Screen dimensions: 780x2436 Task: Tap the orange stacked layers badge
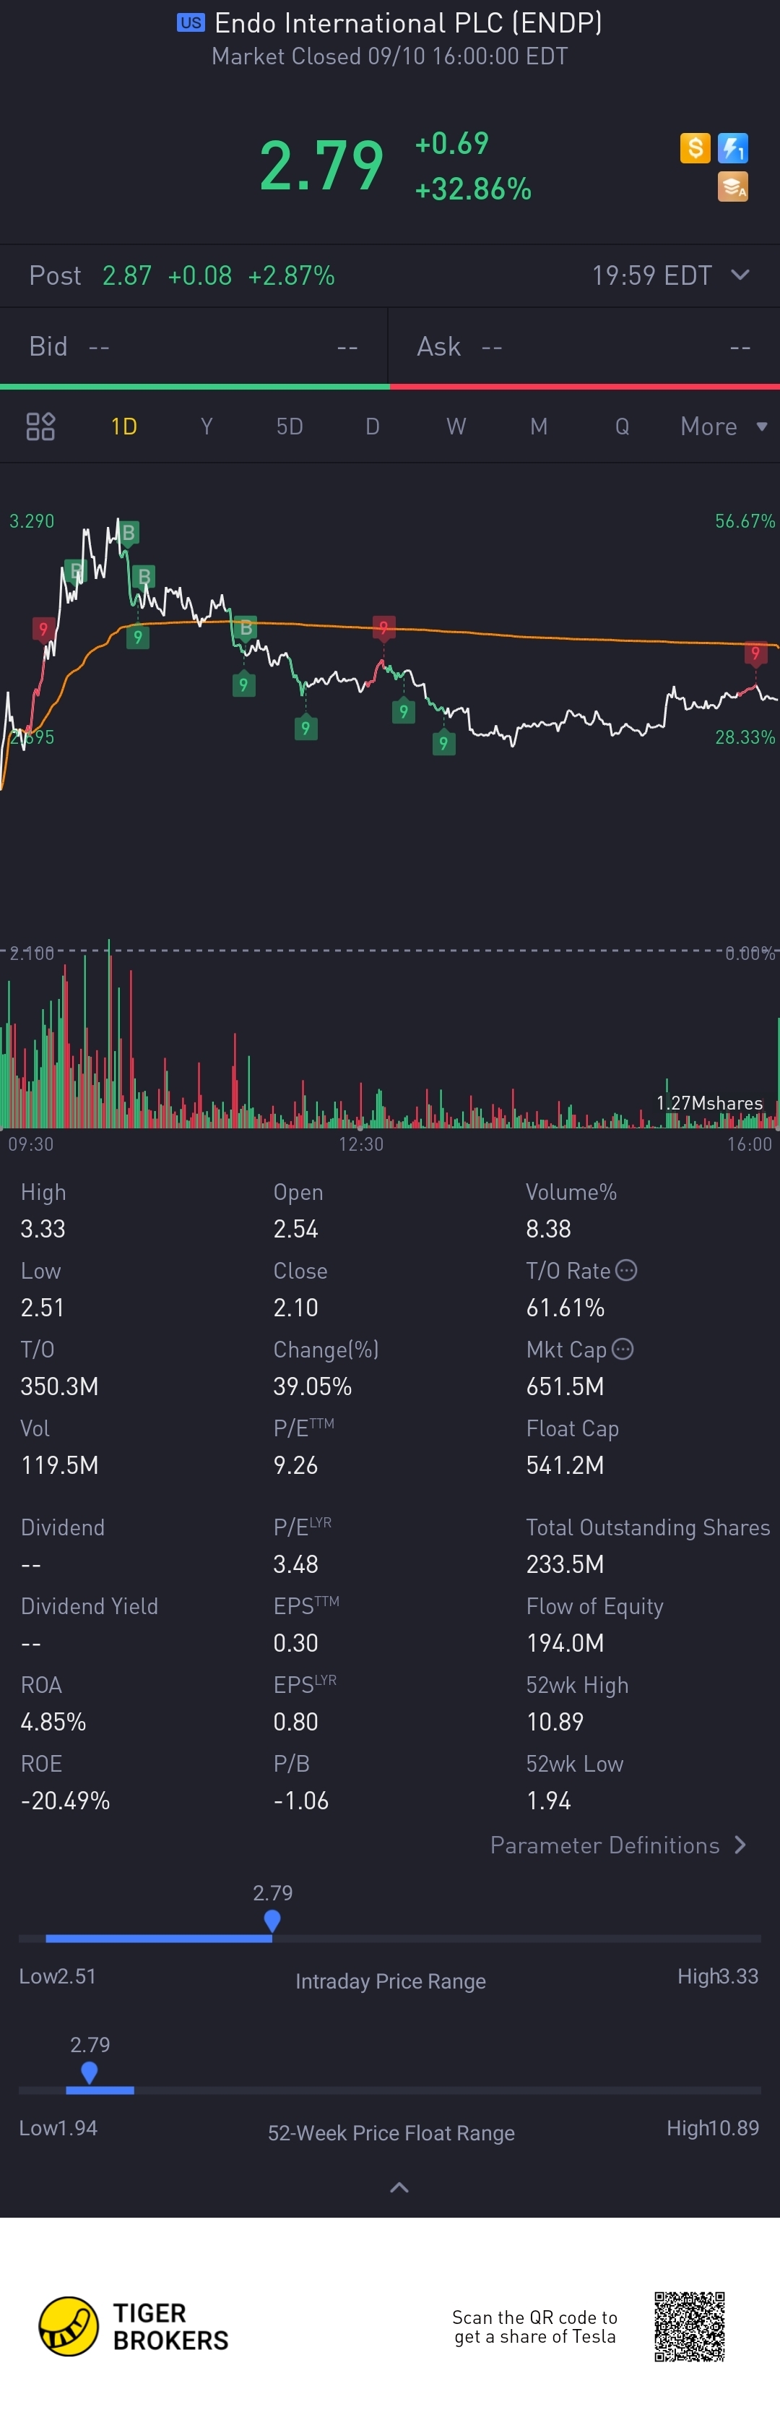pos(733,186)
